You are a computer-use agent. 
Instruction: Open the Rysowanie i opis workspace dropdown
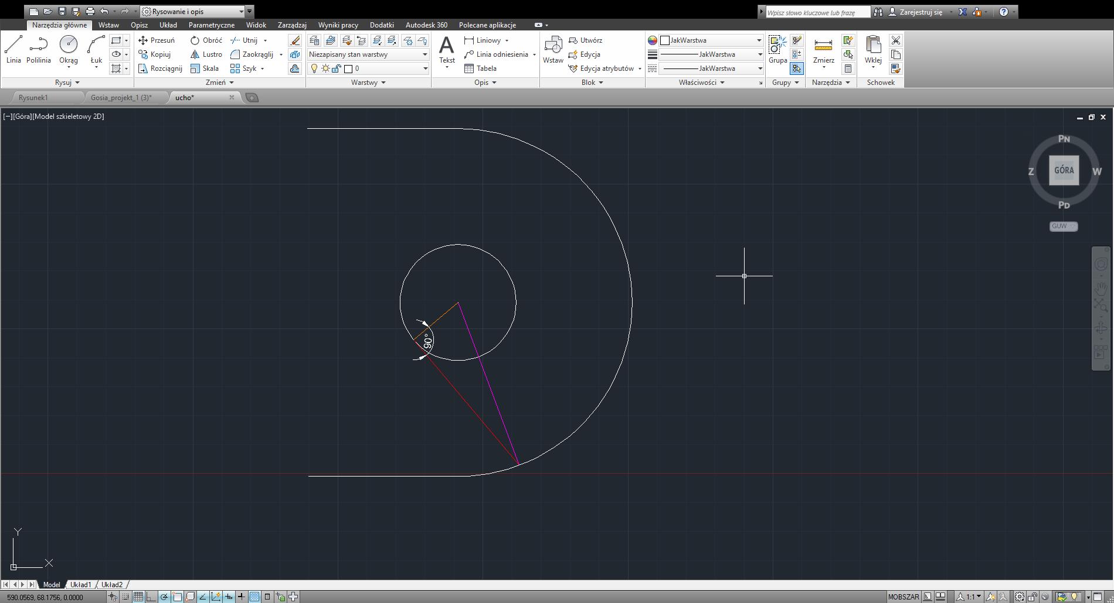click(x=193, y=11)
